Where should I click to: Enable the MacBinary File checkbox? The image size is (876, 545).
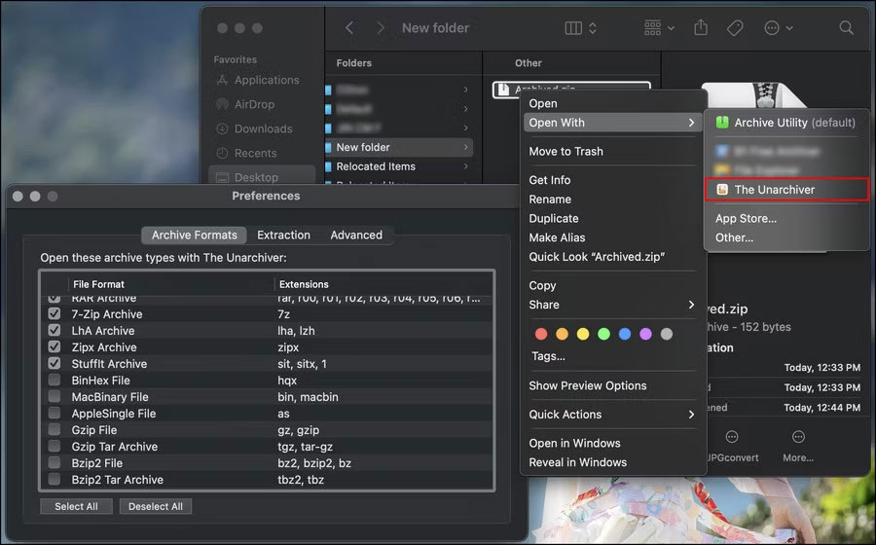click(55, 396)
